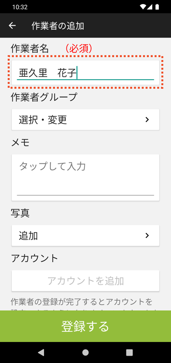Viewport: 171px width, 363px height.
Task: Open the 追加 photo row chevron
Action: 147,236
